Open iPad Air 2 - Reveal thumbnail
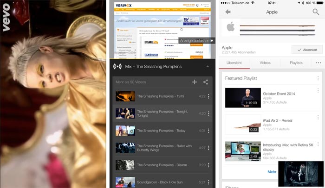325x188 pixels. 243,125
